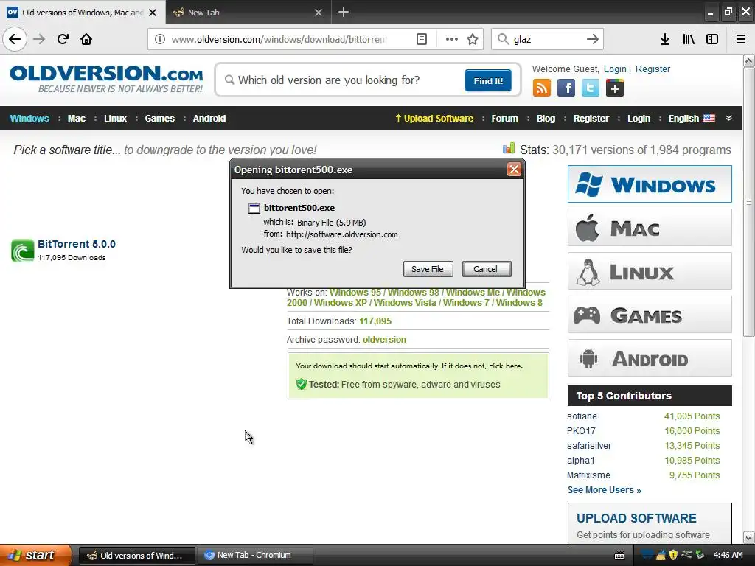The image size is (755, 566).
Task: Click the 'oldversion' archive password link
Action: point(384,339)
